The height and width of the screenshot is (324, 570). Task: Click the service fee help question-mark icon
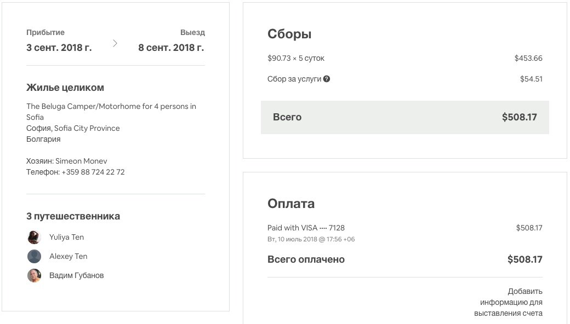(x=327, y=79)
